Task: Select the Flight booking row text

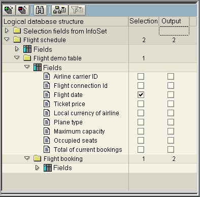Action: (63, 159)
